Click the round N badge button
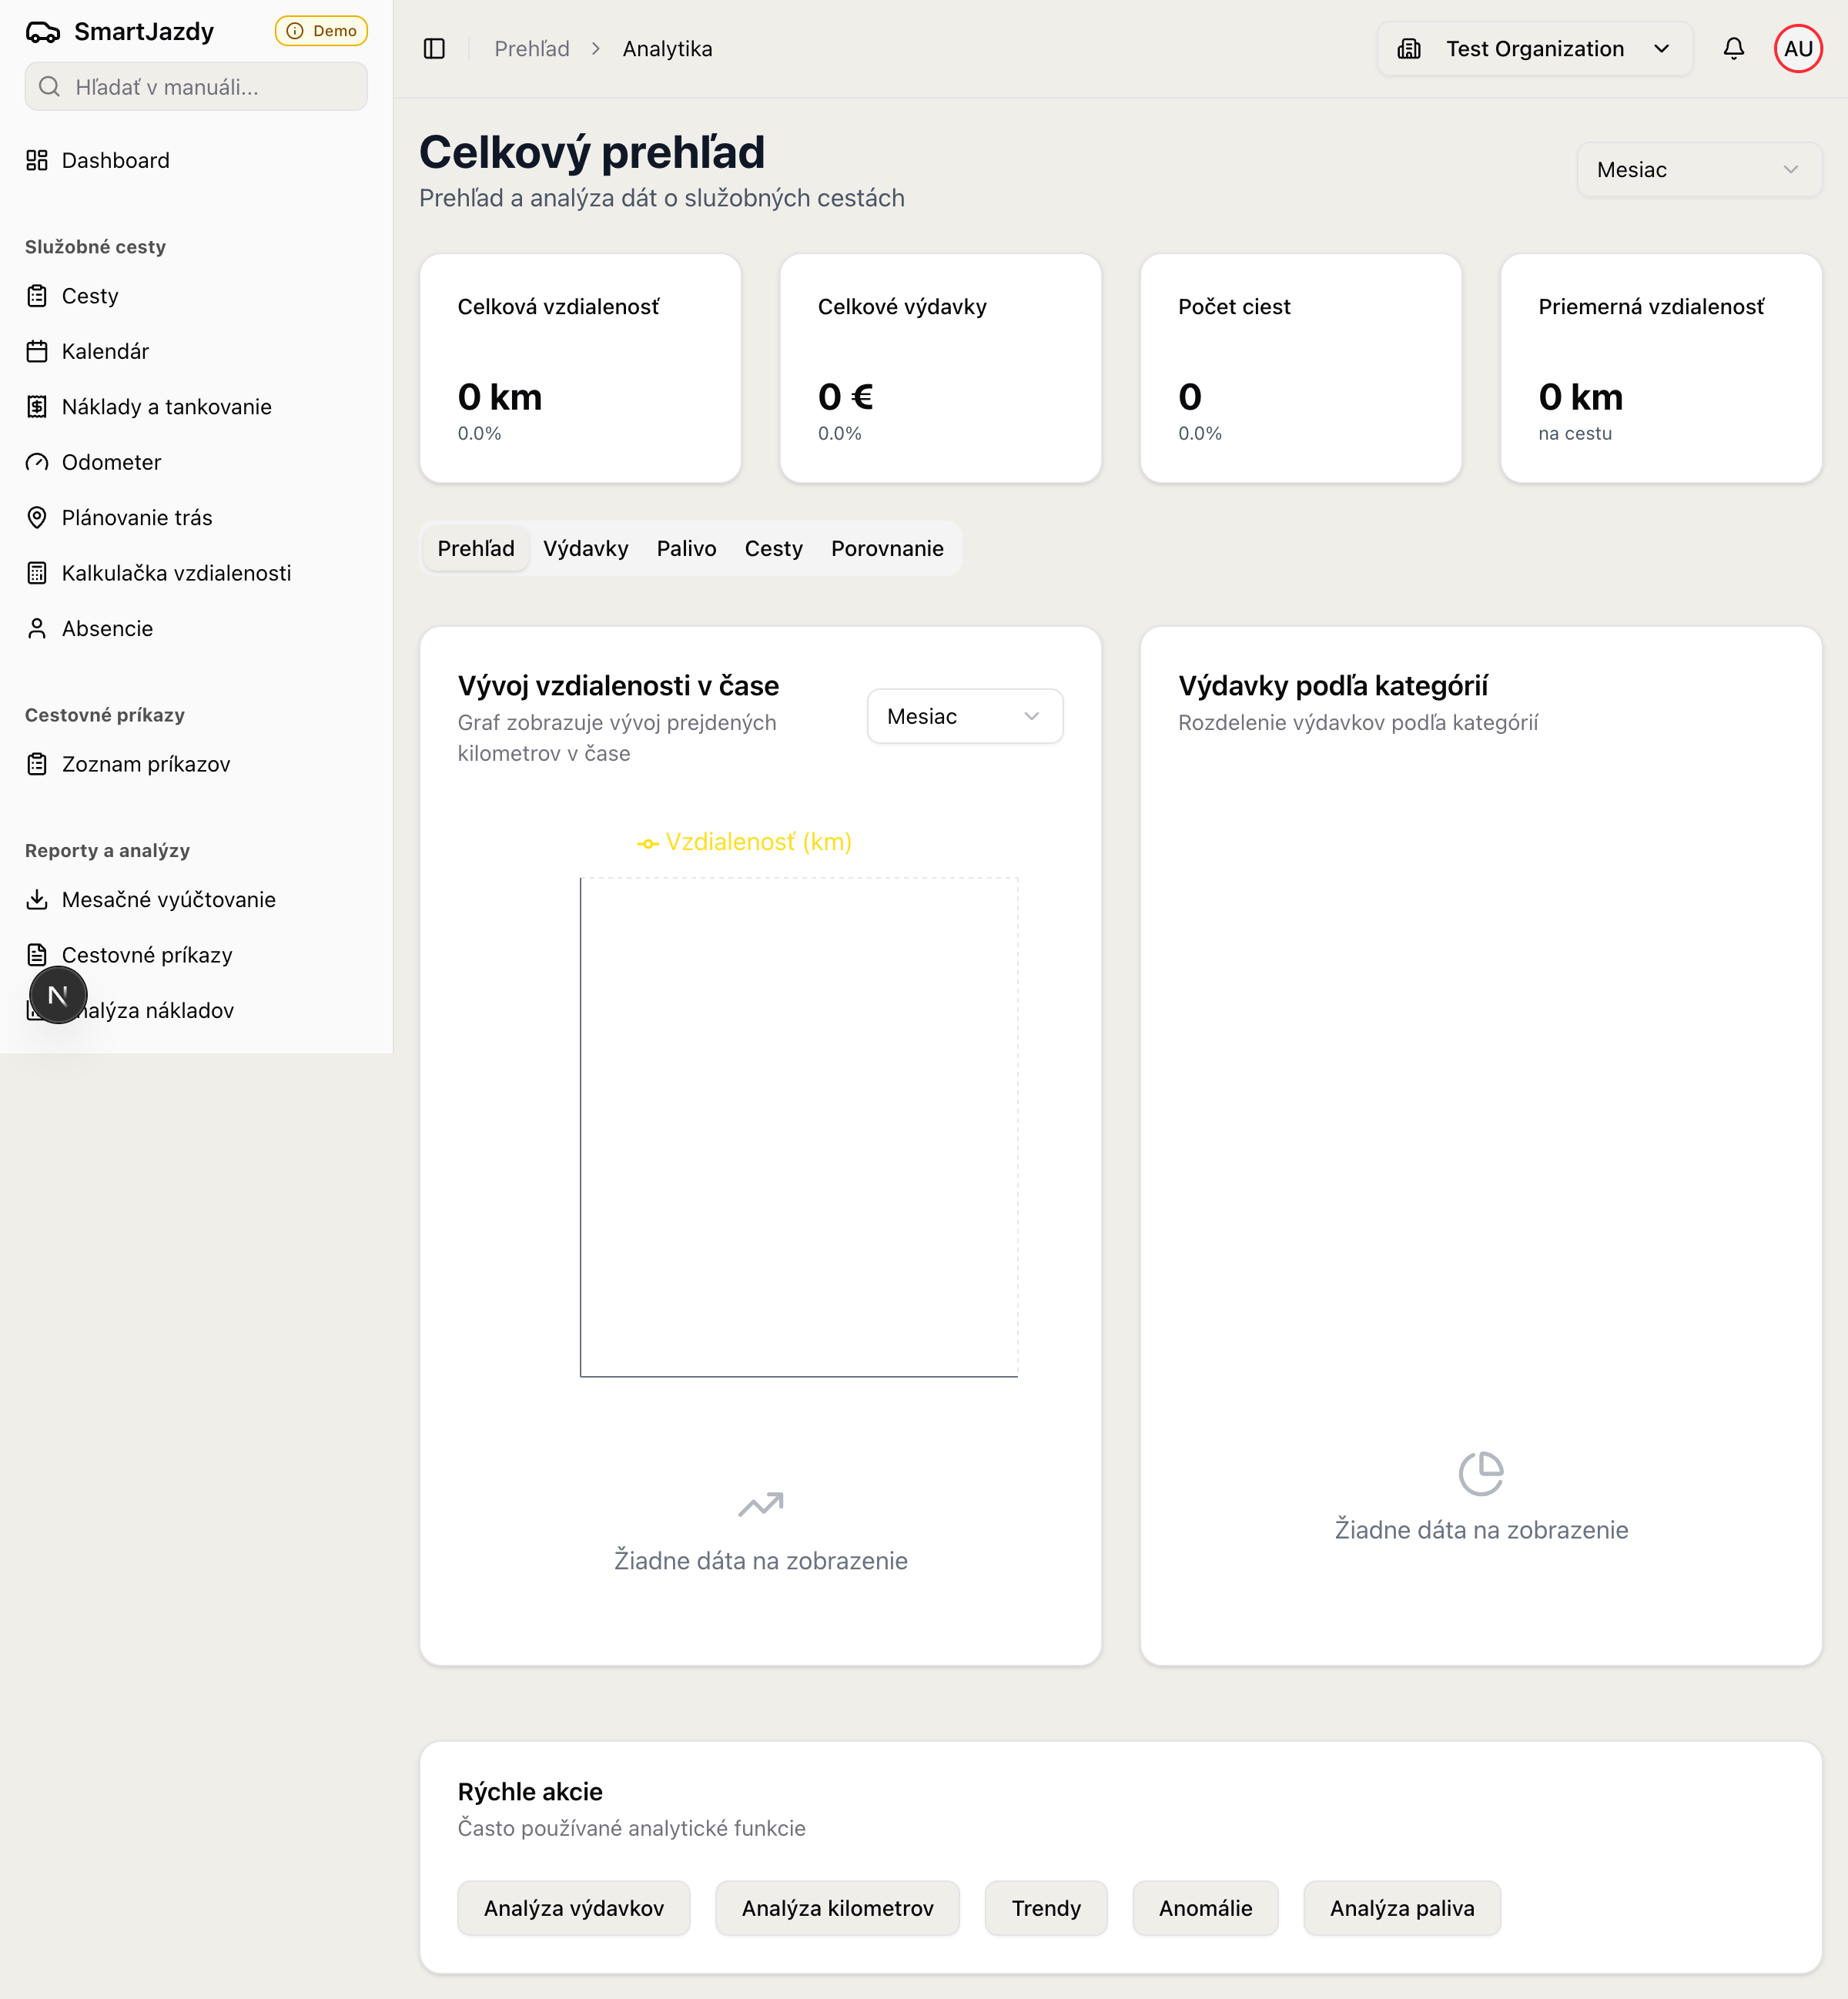Screen dimensions: 1848x1999 coord(58,995)
